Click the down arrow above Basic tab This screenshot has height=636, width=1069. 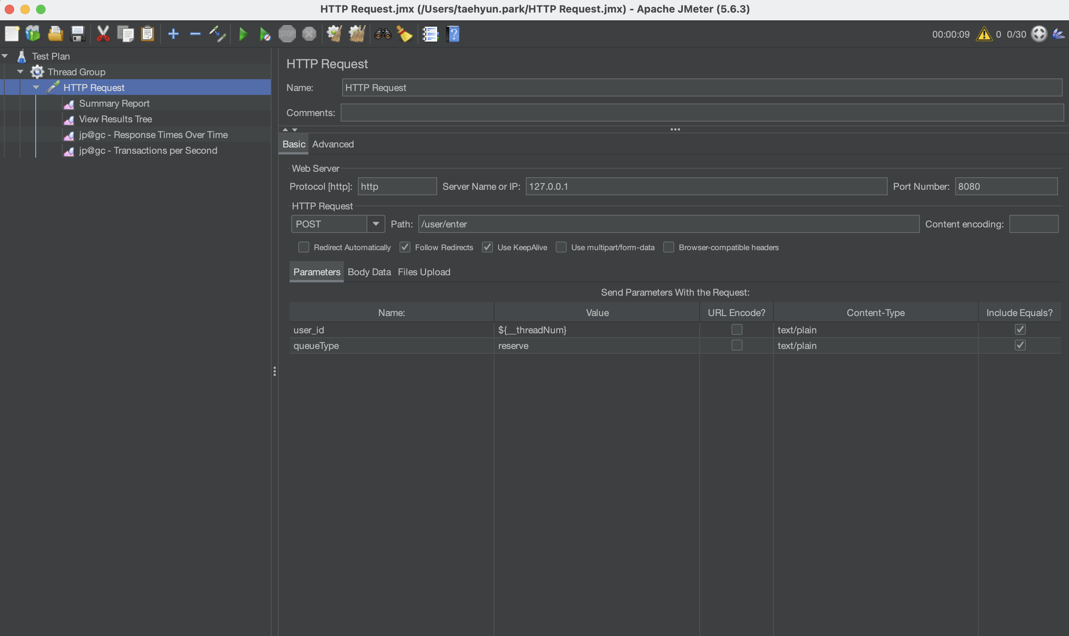pos(295,129)
